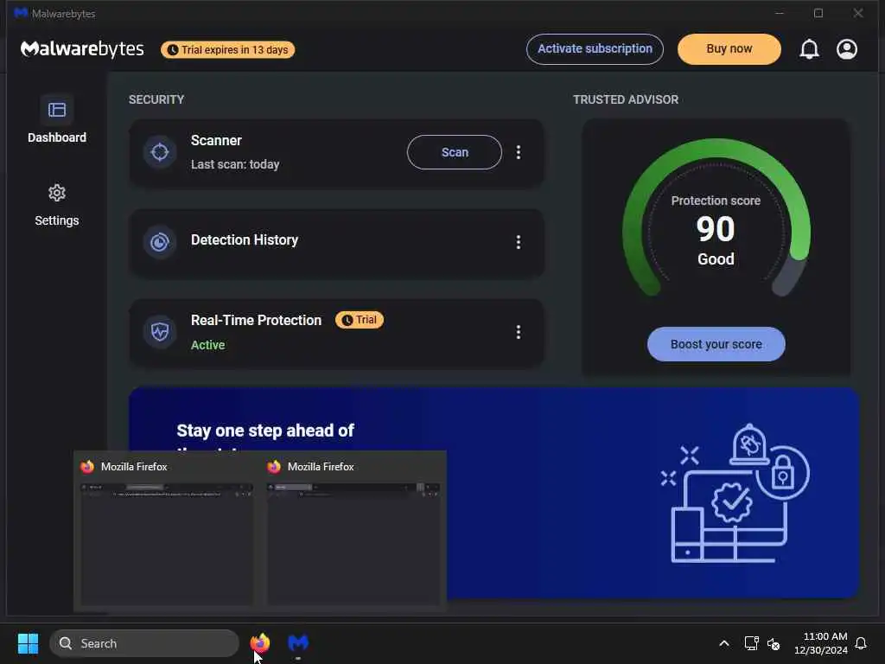
Task: Click the Malwarebytes logo in header
Action: [x=82, y=49]
